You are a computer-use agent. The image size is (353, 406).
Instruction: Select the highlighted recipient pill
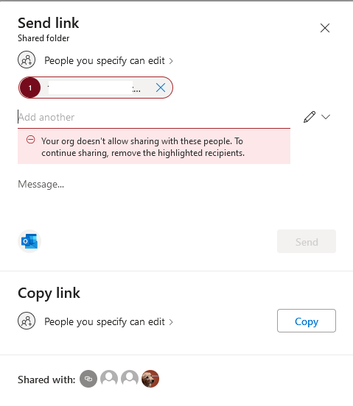[x=96, y=88]
